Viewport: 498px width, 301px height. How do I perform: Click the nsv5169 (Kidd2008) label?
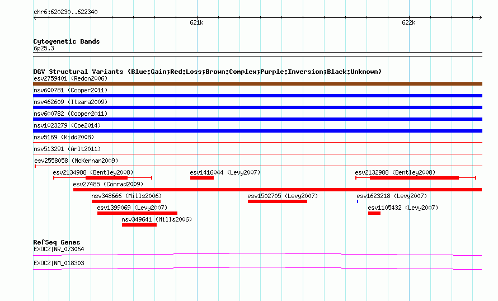click(64, 137)
